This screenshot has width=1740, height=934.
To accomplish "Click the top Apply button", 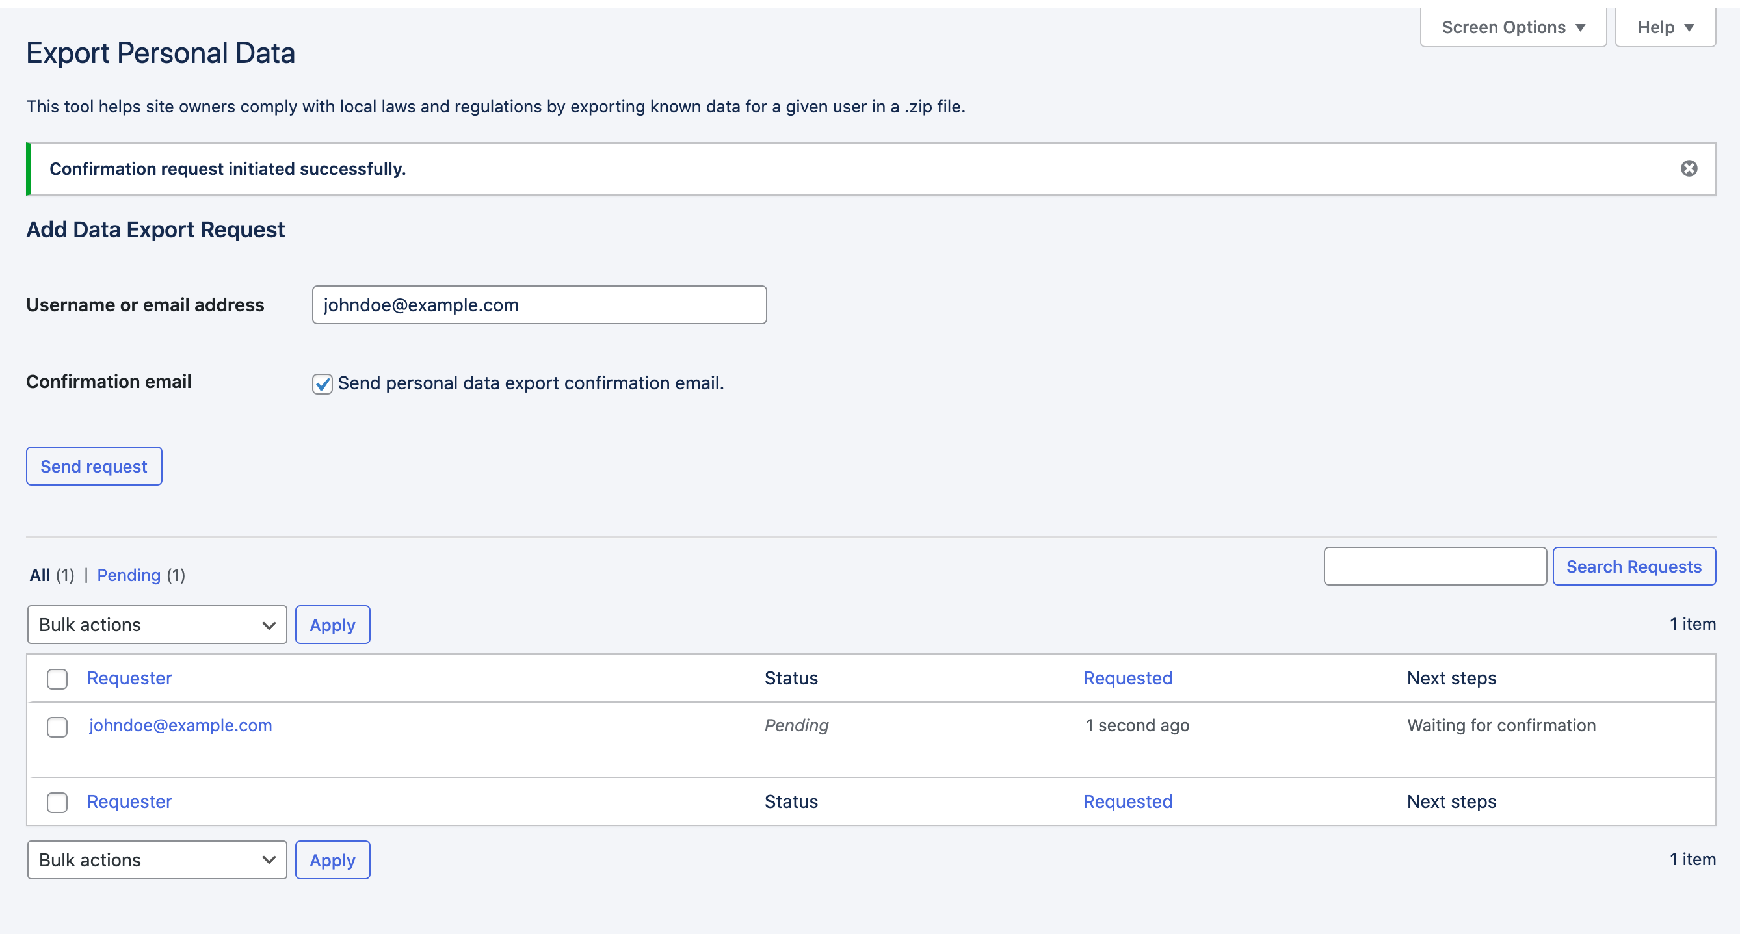I will [x=332, y=625].
